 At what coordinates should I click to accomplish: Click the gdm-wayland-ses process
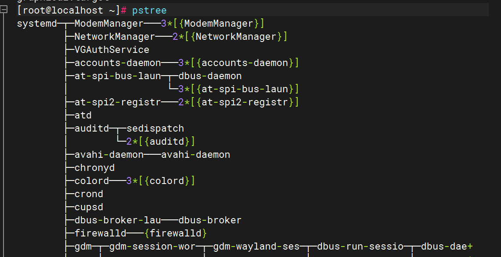pyautogui.click(x=256, y=247)
